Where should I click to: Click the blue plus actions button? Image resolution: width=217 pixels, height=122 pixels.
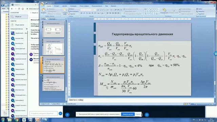tap(67, 115)
